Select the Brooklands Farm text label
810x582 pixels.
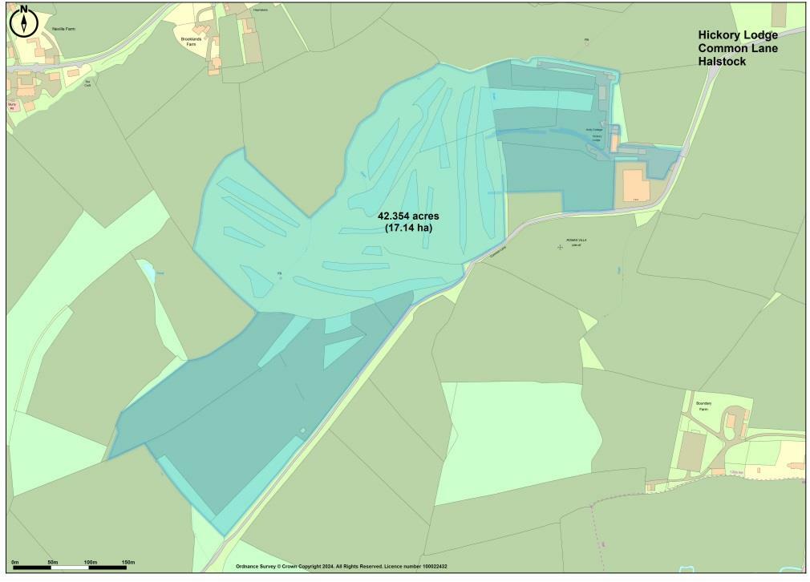coord(190,38)
